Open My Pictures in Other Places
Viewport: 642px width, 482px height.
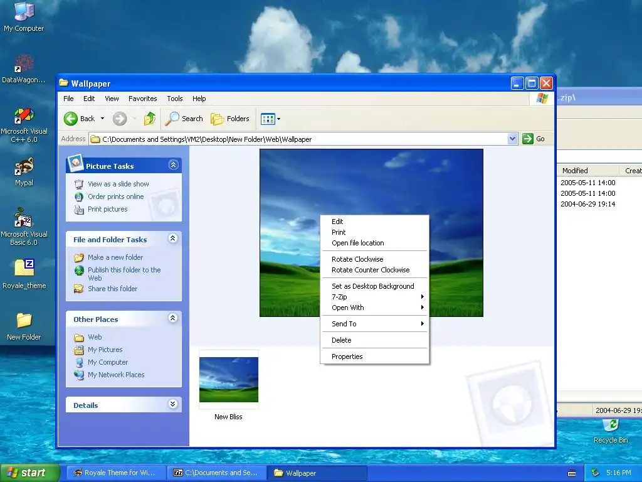pyautogui.click(x=105, y=350)
